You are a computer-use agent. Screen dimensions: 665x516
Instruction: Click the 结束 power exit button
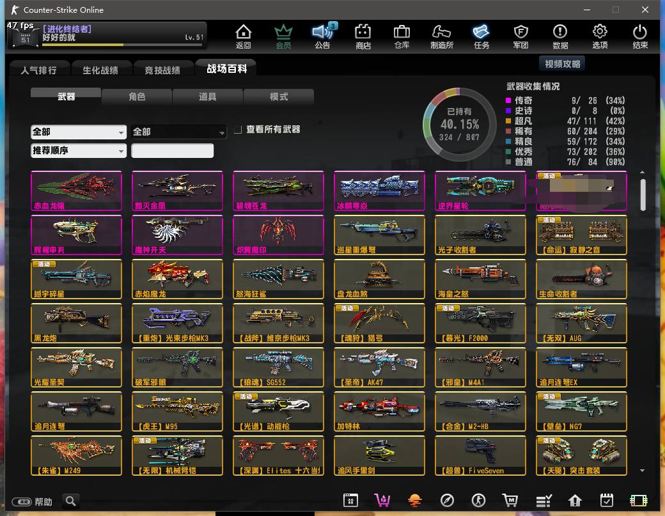tap(640, 36)
